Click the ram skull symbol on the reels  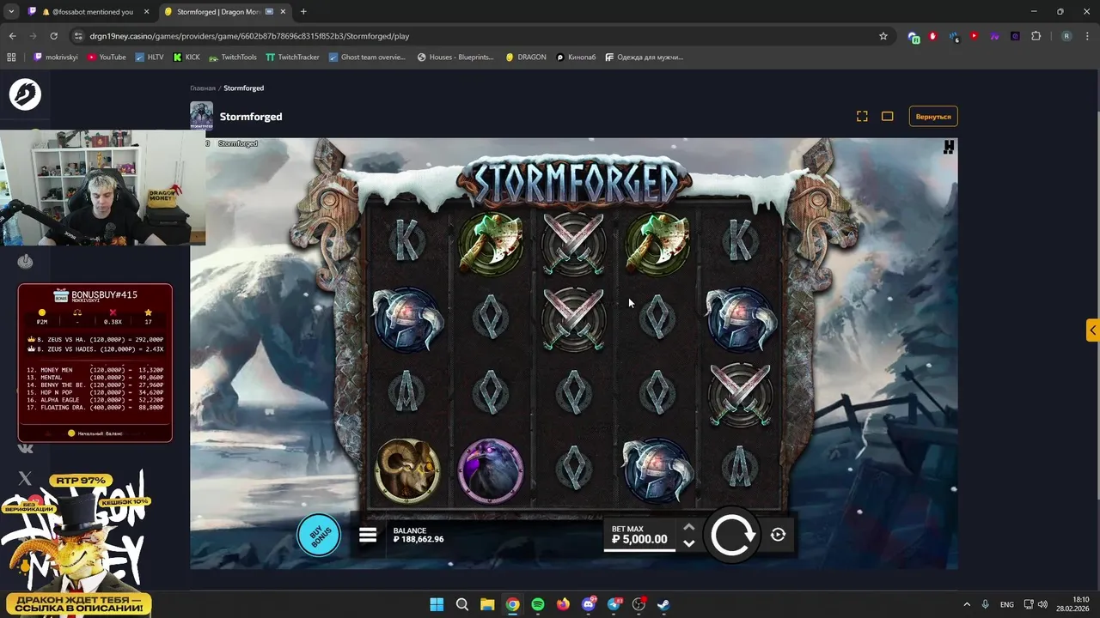pyautogui.click(x=407, y=470)
